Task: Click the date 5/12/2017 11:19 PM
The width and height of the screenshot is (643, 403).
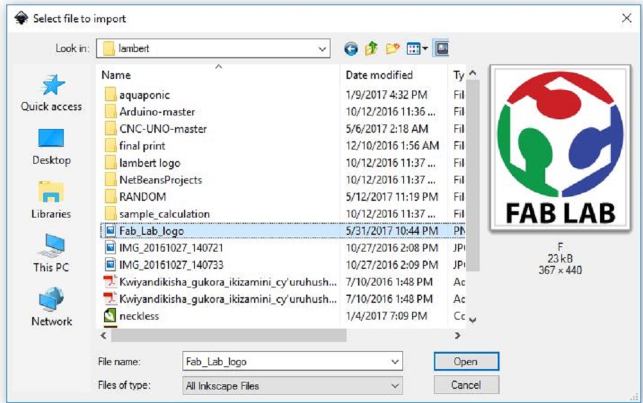Action: (392, 197)
